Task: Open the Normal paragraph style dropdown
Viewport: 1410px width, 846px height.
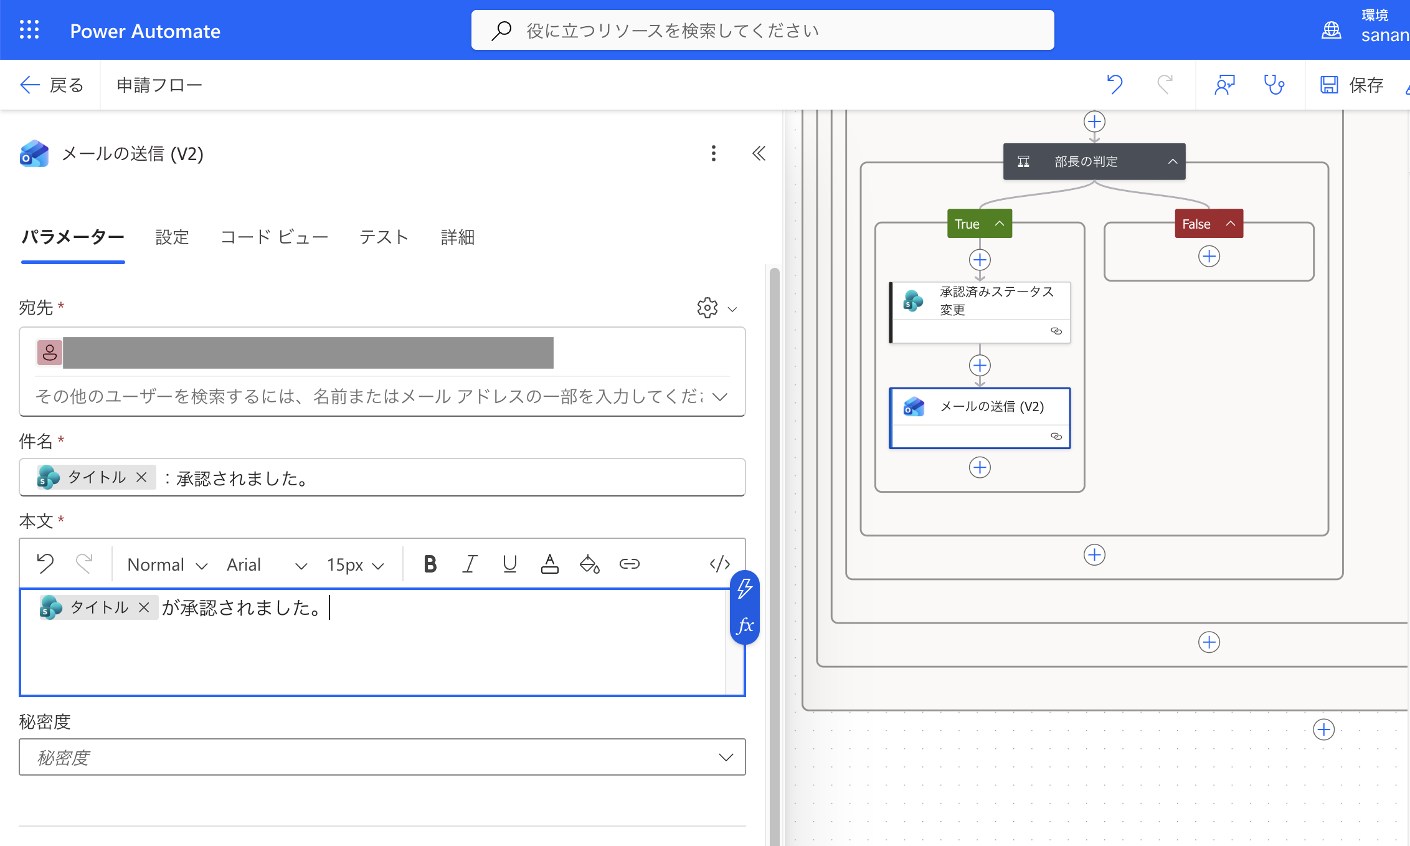Action: pyautogui.click(x=167, y=564)
